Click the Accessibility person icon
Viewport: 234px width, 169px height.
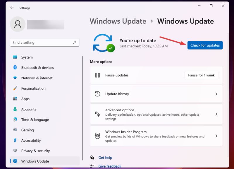pos(15,140)
